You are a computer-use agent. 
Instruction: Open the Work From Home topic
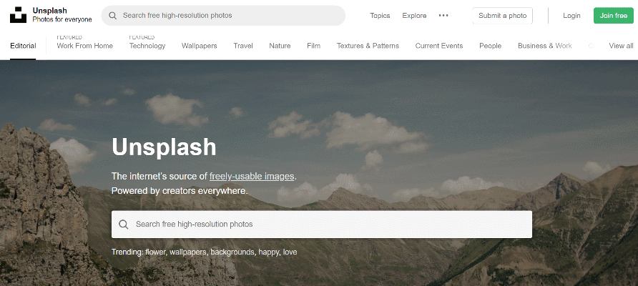[x=84, y=46]
